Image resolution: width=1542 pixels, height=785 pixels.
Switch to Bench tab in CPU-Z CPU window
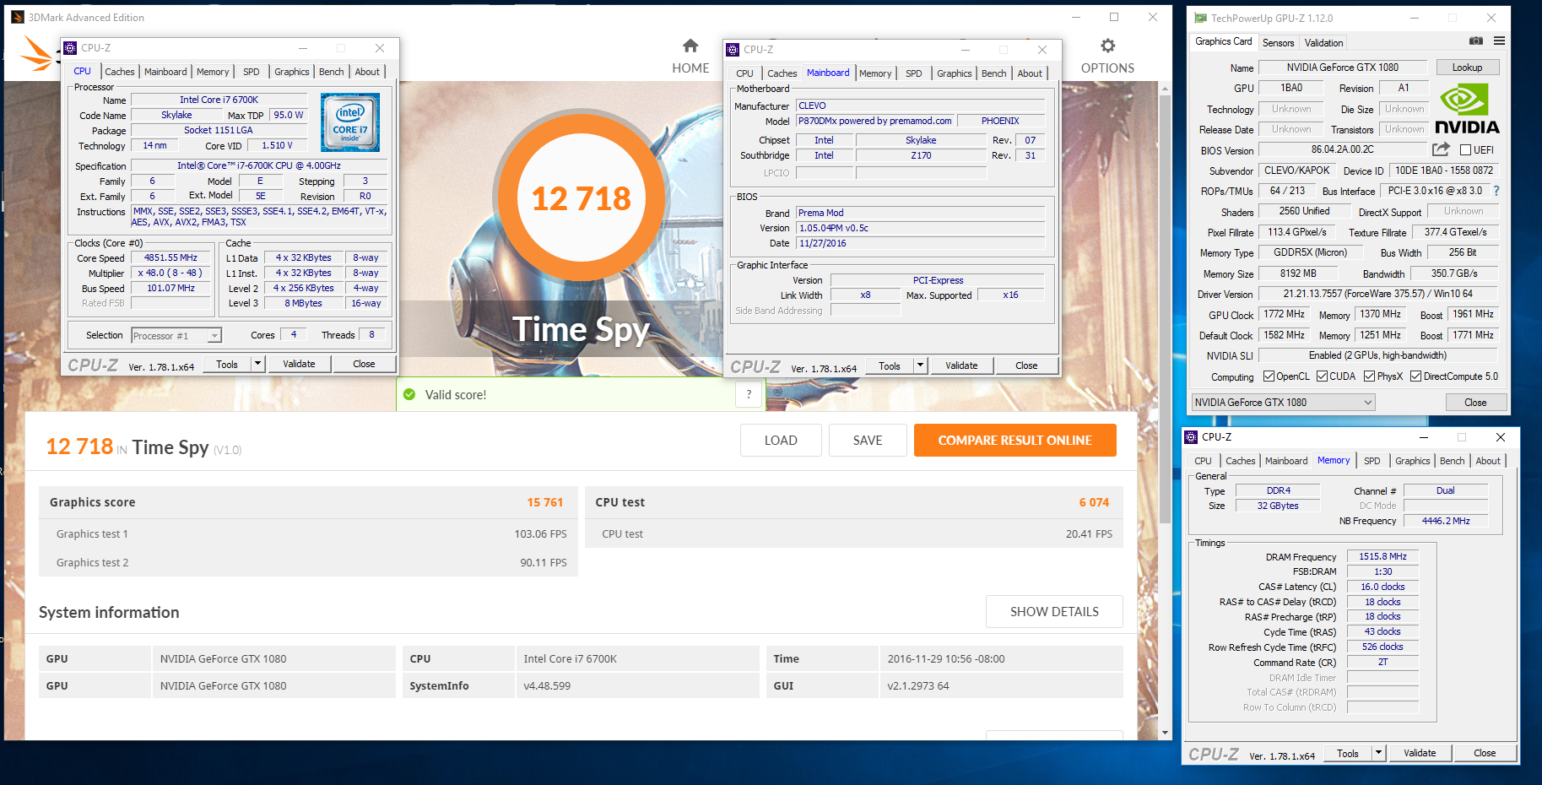coord(331,72)
